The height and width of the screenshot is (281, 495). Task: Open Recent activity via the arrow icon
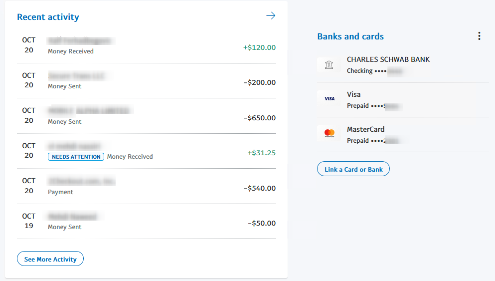271,15
